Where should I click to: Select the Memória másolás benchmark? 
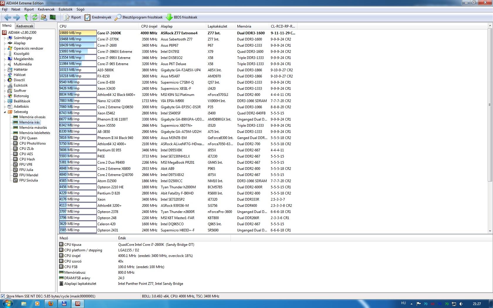pyautogui.click(x=33, y=128)
